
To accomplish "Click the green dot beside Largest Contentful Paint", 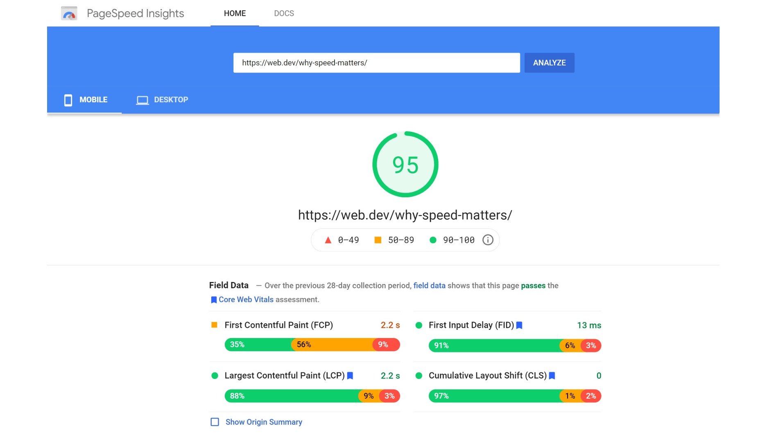I will tap(214, 376).
